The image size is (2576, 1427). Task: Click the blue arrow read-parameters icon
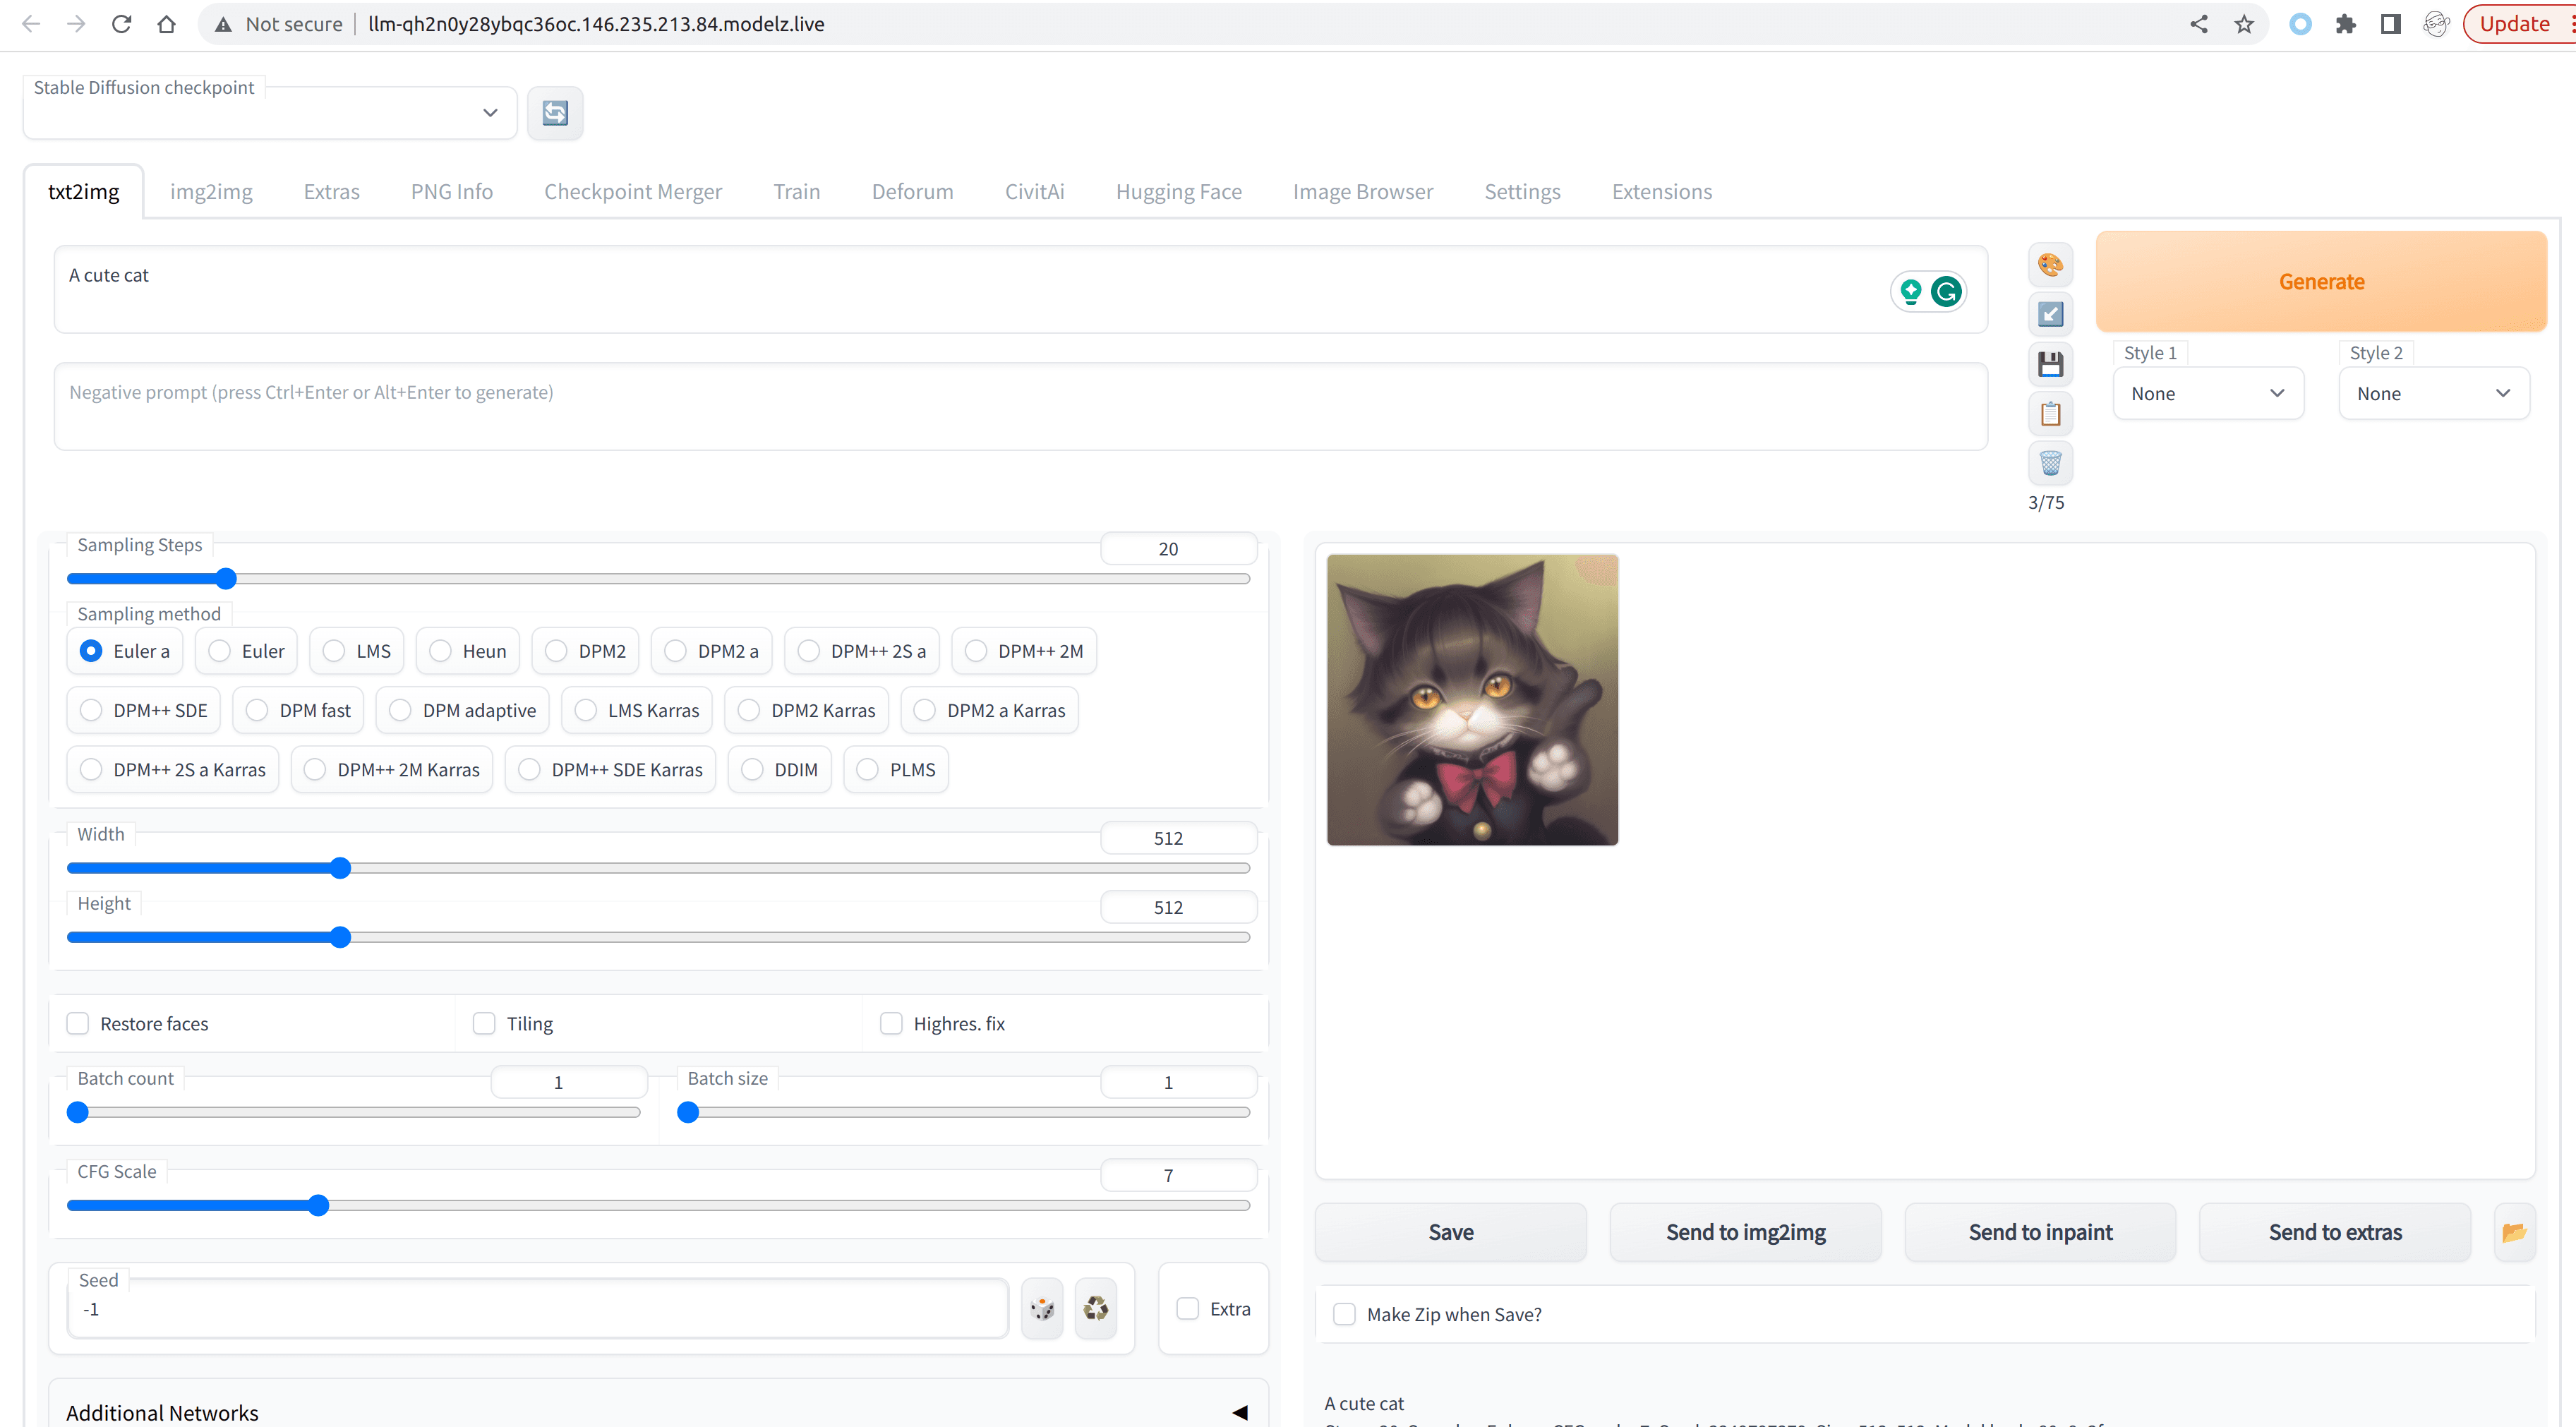click(x=2050, y=315)
